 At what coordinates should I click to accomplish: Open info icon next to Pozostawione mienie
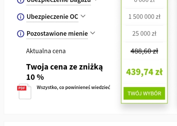(x=21, y=34)
